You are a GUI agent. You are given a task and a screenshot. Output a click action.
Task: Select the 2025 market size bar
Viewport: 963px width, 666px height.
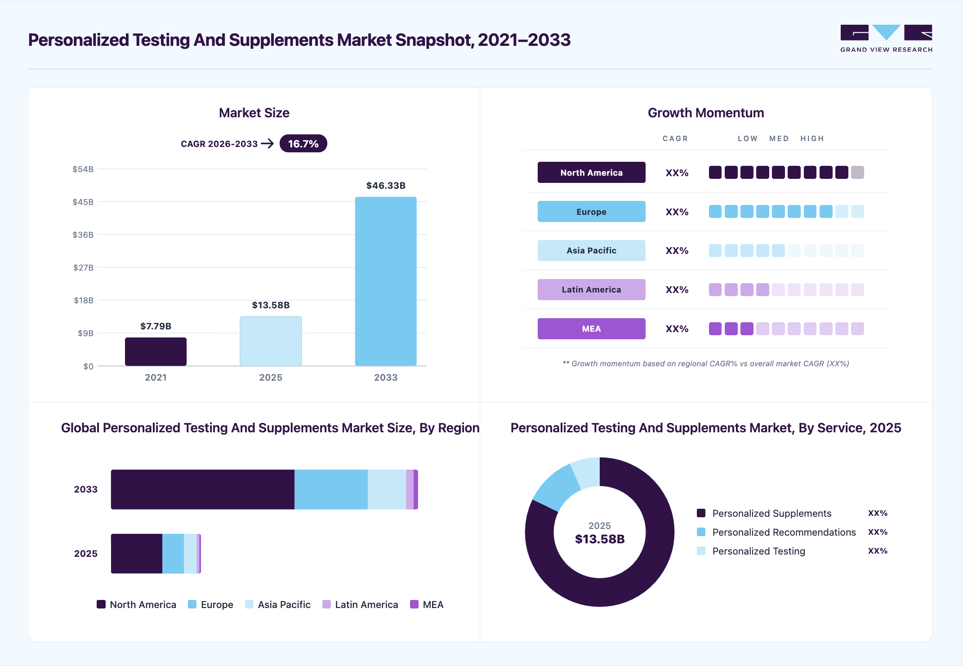pos(271,341)
